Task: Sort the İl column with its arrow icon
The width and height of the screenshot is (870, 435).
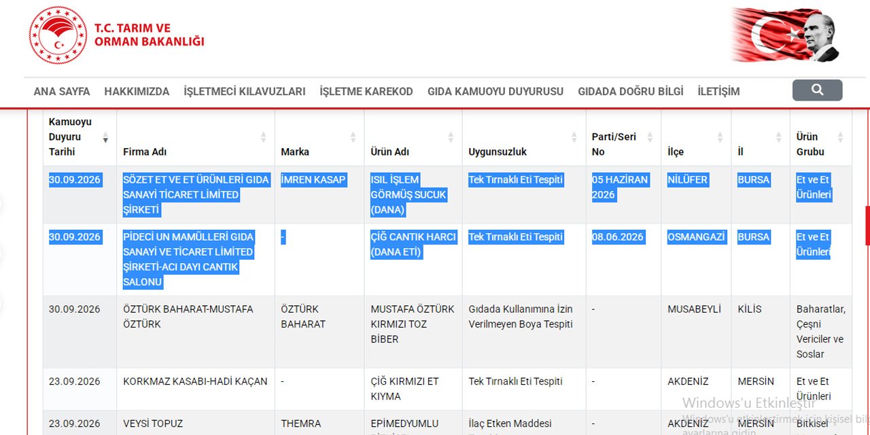Action: 778,137
